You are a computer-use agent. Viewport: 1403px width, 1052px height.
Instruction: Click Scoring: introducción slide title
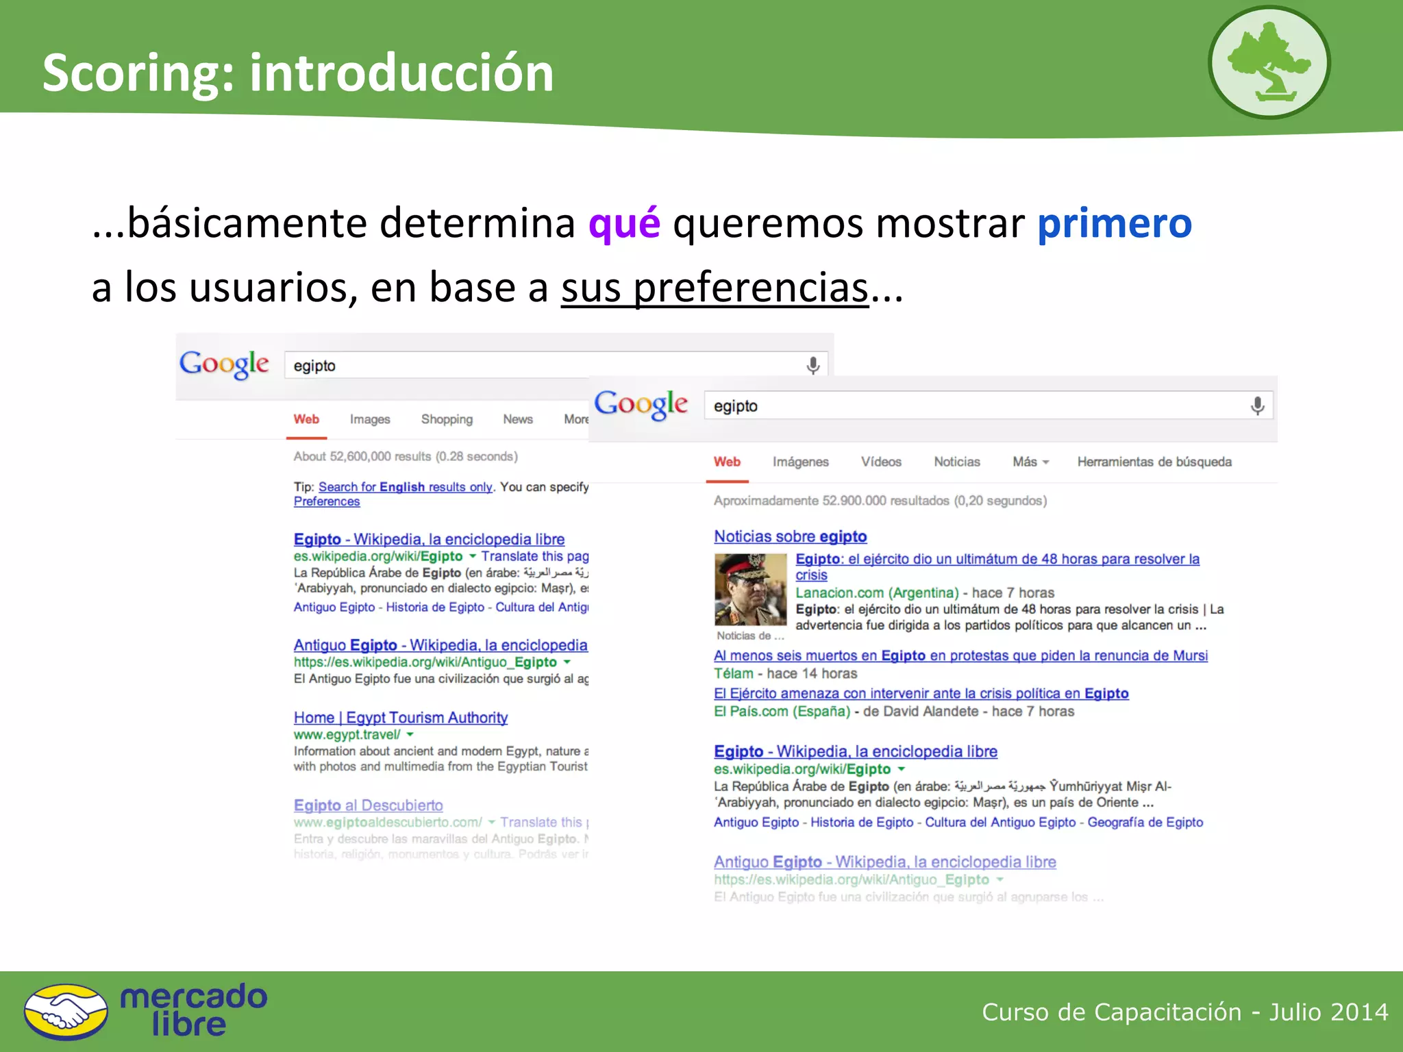[x=298, y=73]
